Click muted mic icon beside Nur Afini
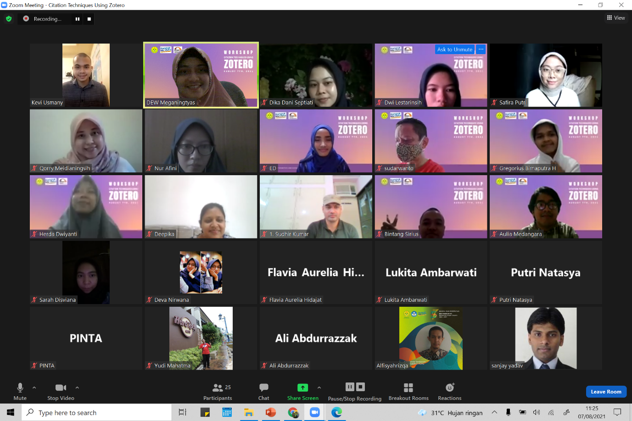Image resolution: width=632 pixels, height=421 pixels. click(149, 168)
